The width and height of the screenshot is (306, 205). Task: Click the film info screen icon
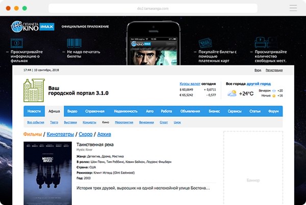[17, 43]
